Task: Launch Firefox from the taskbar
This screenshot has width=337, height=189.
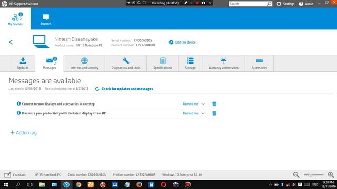Action: click(139, 184)
